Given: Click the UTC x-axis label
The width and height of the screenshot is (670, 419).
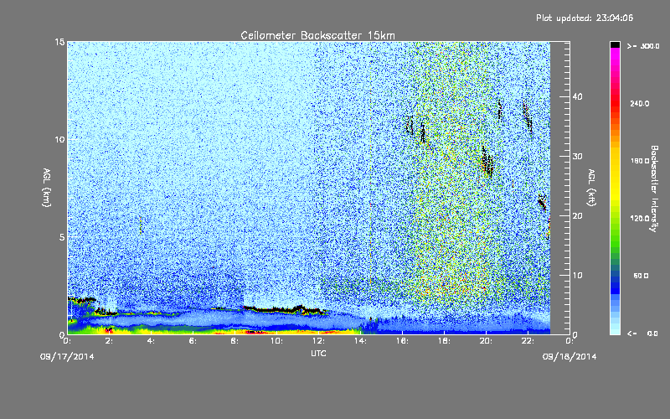Looking at the screenshot, I should pos(318,353).
